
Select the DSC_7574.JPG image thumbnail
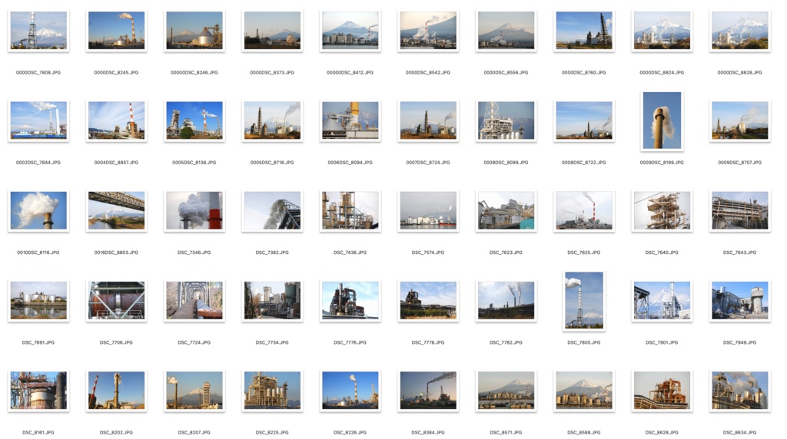[428, 210]
